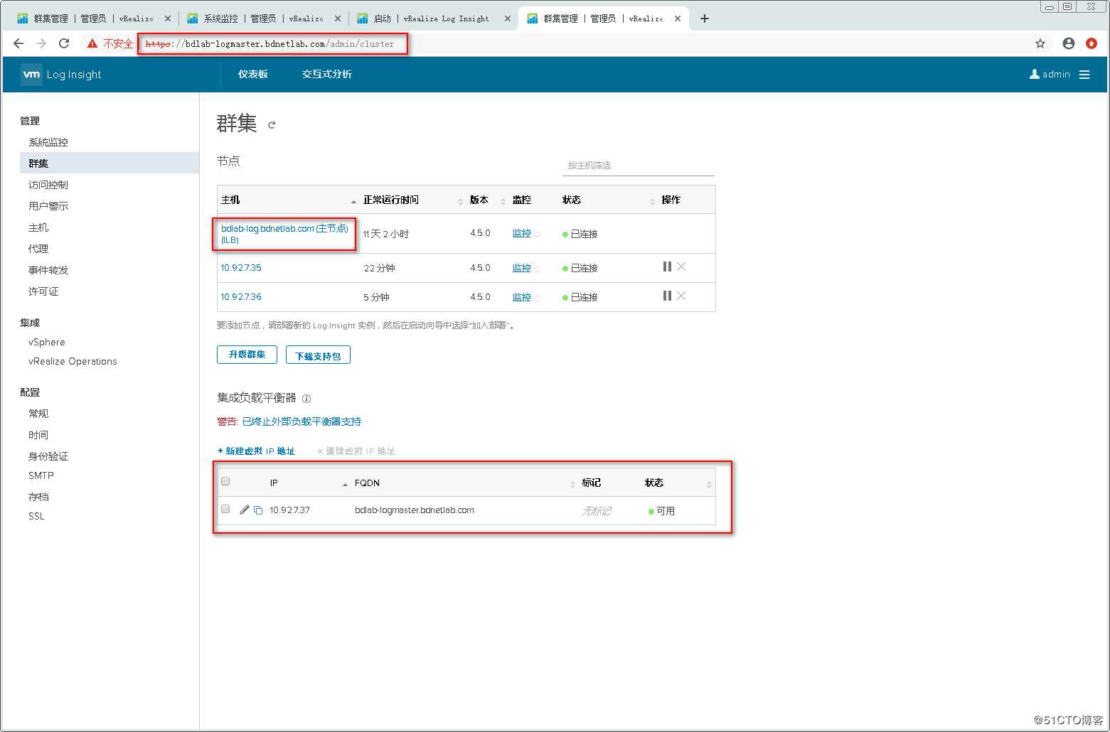Pause the node 10.92.7.36
Screen dimensions: 1110x732
coord(667,296)
